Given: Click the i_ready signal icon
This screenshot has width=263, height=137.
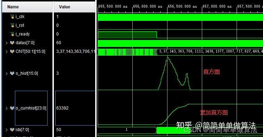Looking at the screenshot, I should coord(12,34).
